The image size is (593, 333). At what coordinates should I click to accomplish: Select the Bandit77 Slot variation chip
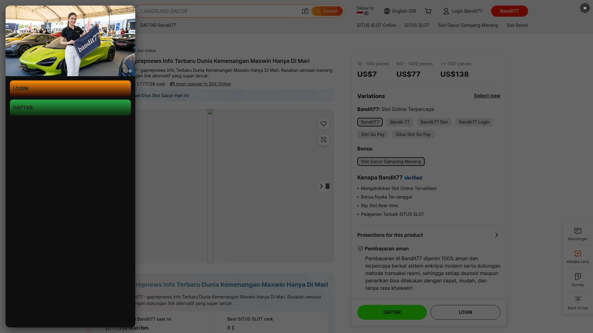(x=434, y=122)
